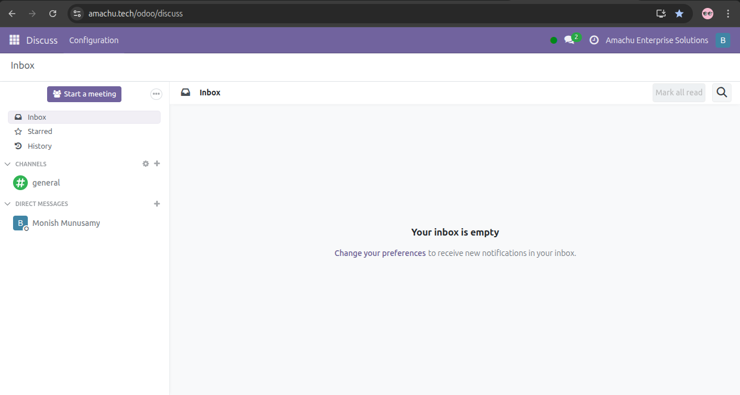Open the activities clock icon

click(594, 40)
